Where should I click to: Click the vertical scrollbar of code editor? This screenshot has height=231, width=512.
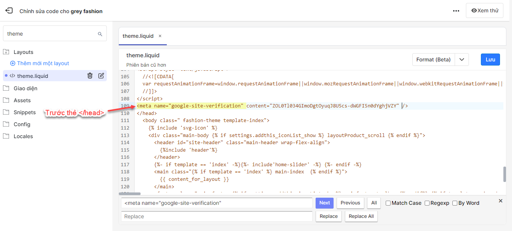coord(505,174)
